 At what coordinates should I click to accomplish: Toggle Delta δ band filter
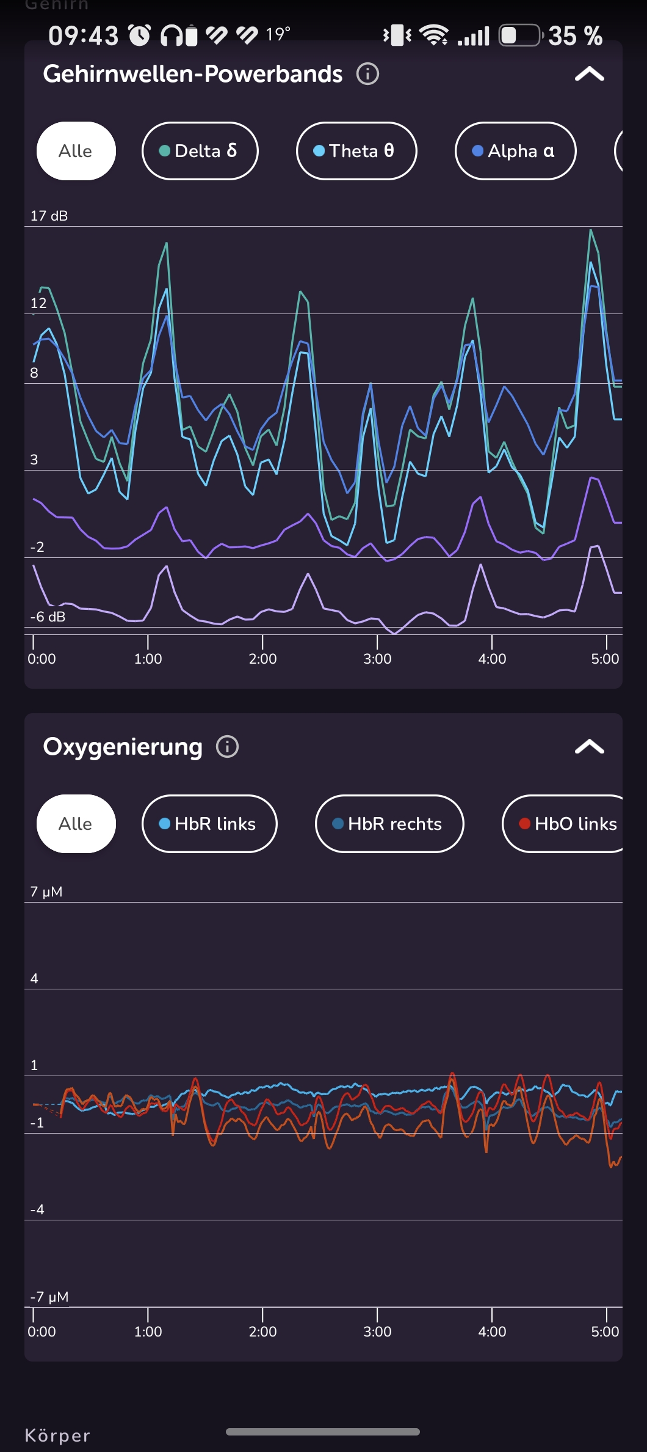tap(200, 151)
